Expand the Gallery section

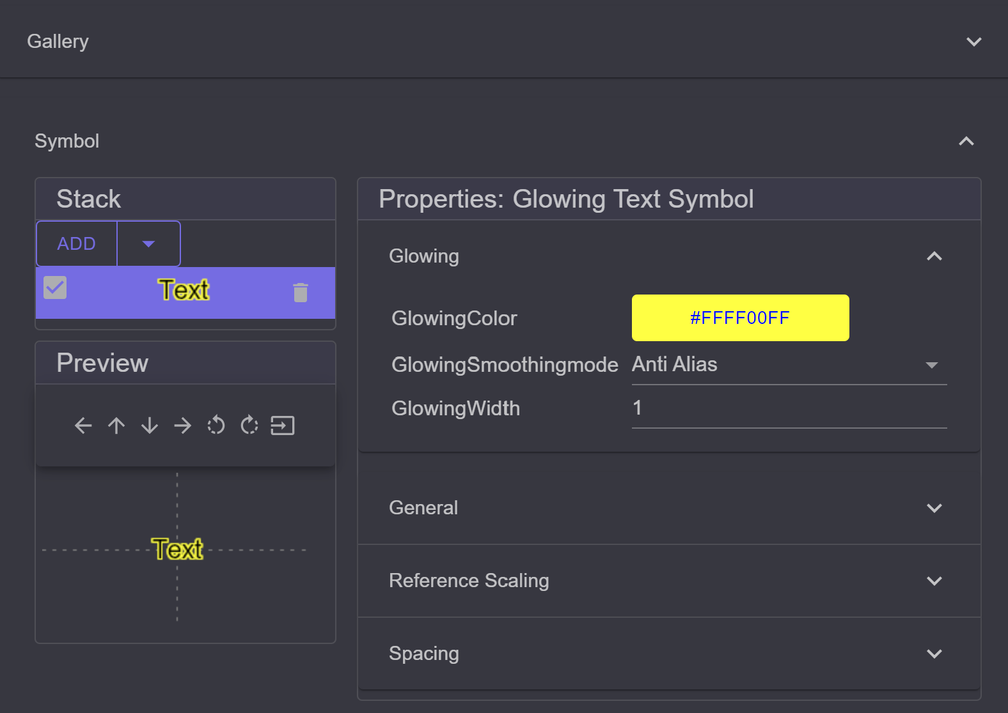973,42
